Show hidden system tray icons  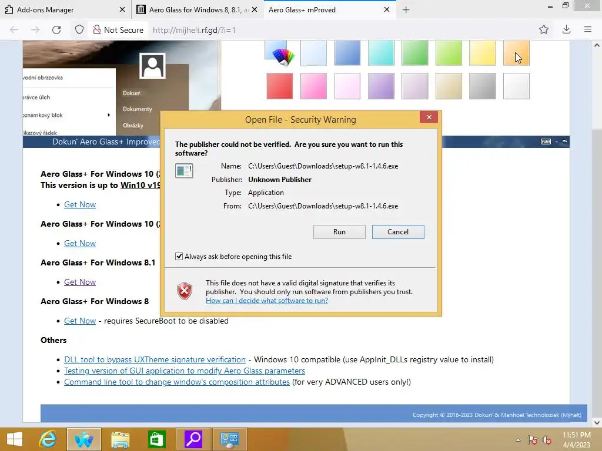518,440
